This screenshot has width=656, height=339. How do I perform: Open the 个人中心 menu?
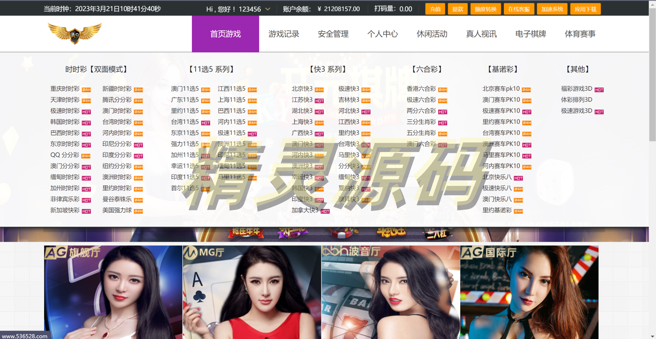(382, 34)
